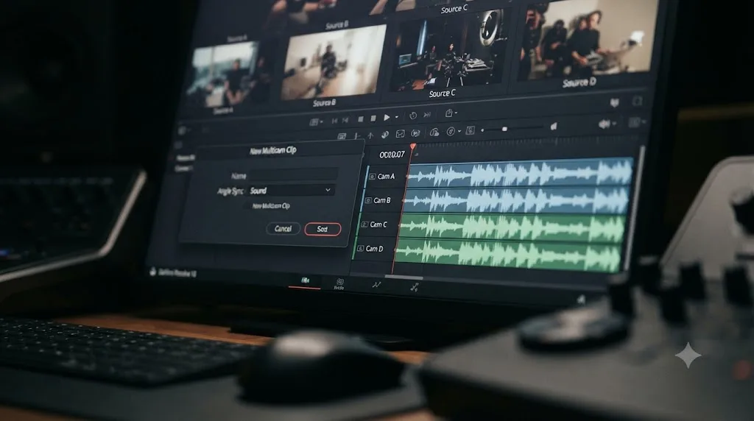Click the shield-shaped icon above the toolbar
The height and width of the screenshot is (421, 754).
[x=615, y=102]
